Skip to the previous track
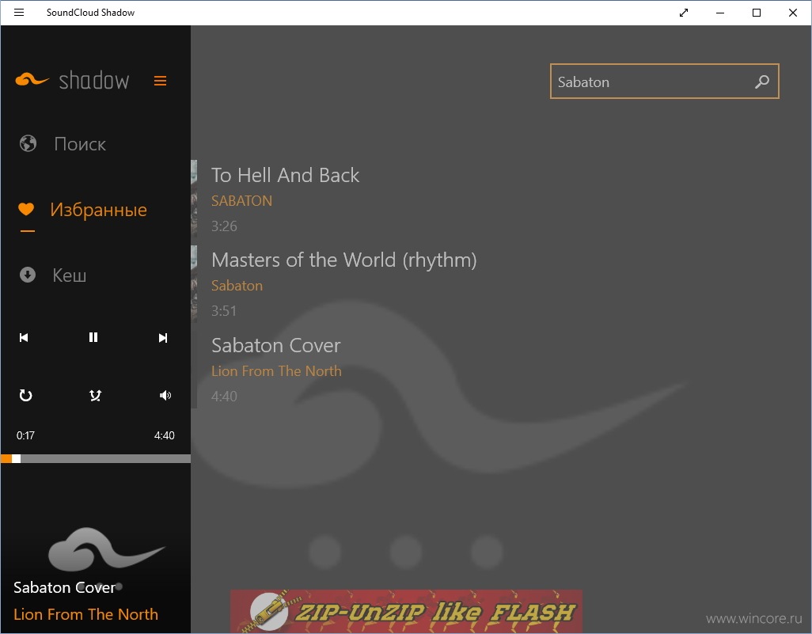 [x=24, y=338]
